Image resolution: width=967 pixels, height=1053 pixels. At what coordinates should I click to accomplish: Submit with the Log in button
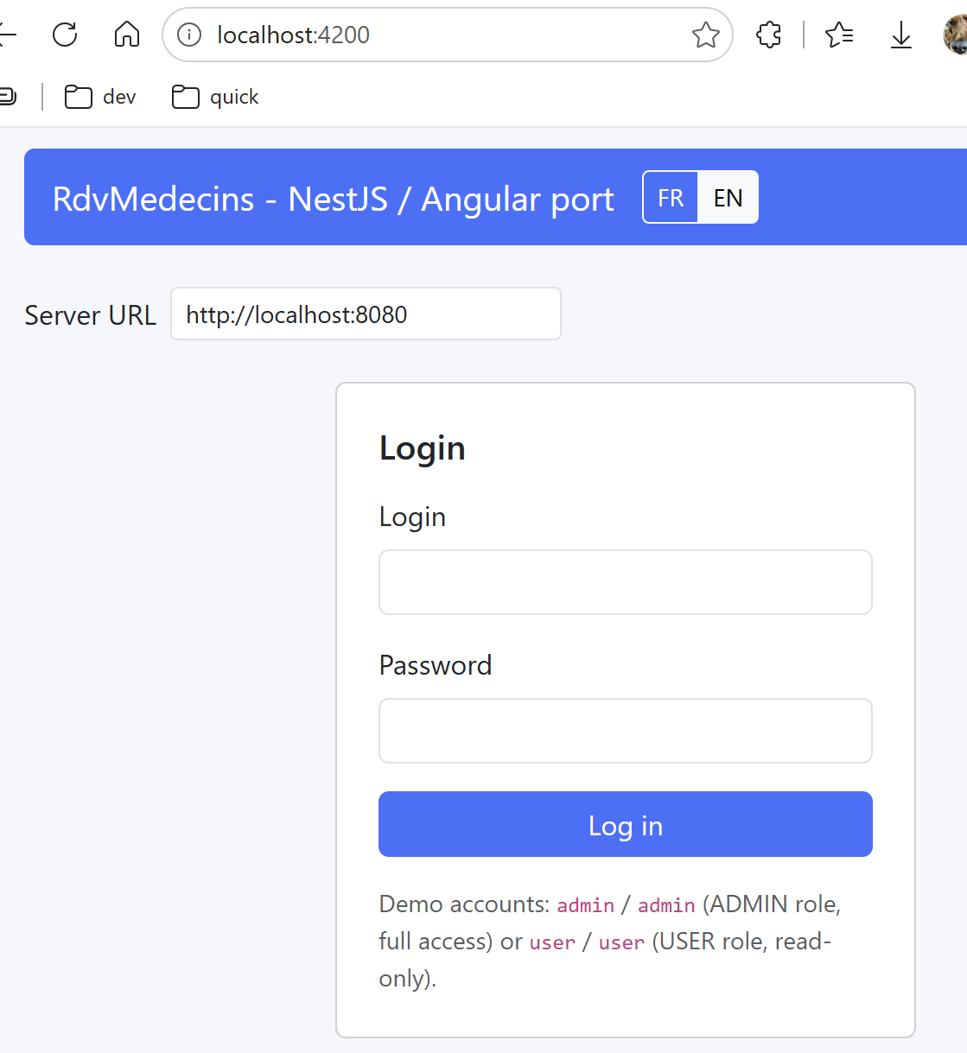click(x=626, y=824)
